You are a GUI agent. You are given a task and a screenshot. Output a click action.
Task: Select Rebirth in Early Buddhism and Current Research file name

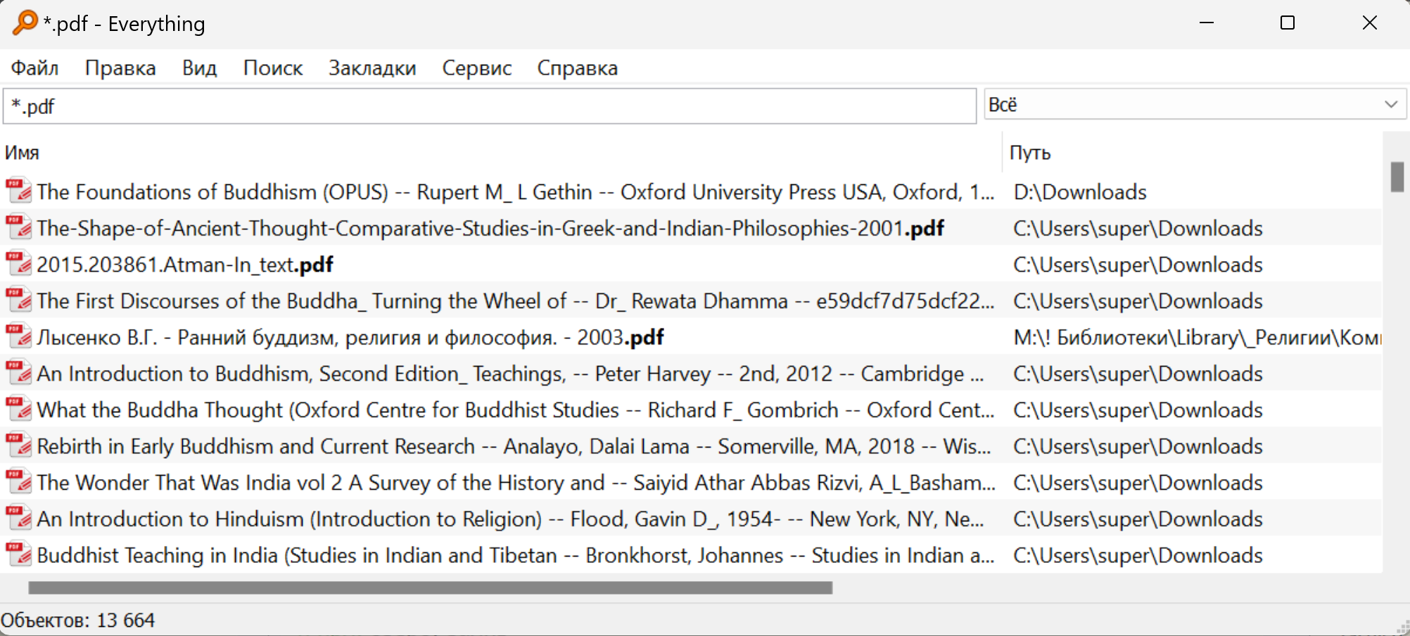(x=514, y=447)
